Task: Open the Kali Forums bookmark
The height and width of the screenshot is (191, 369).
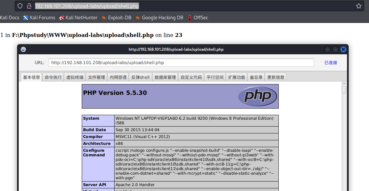Action: click(x=39, y=18)
